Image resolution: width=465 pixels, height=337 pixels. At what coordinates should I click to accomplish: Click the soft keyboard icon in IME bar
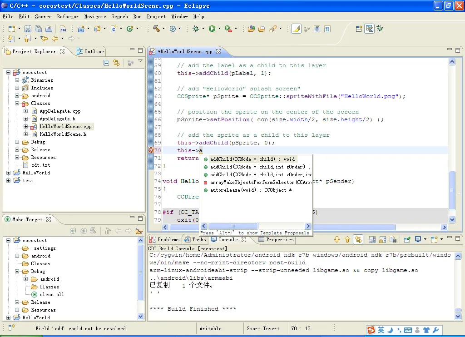tap(408, 330)
